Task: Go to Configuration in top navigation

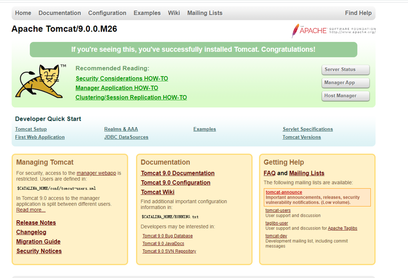Action: click(x=107, y=13)
